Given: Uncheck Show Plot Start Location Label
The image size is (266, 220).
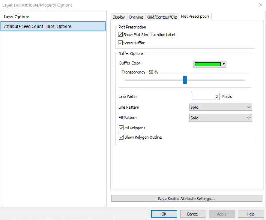Looking at the screenshot, I should point(120,35).
